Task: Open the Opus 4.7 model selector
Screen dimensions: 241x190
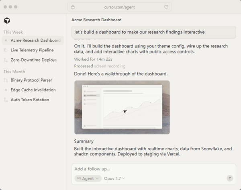Action: pyautogui.click(x=114, y=178)
